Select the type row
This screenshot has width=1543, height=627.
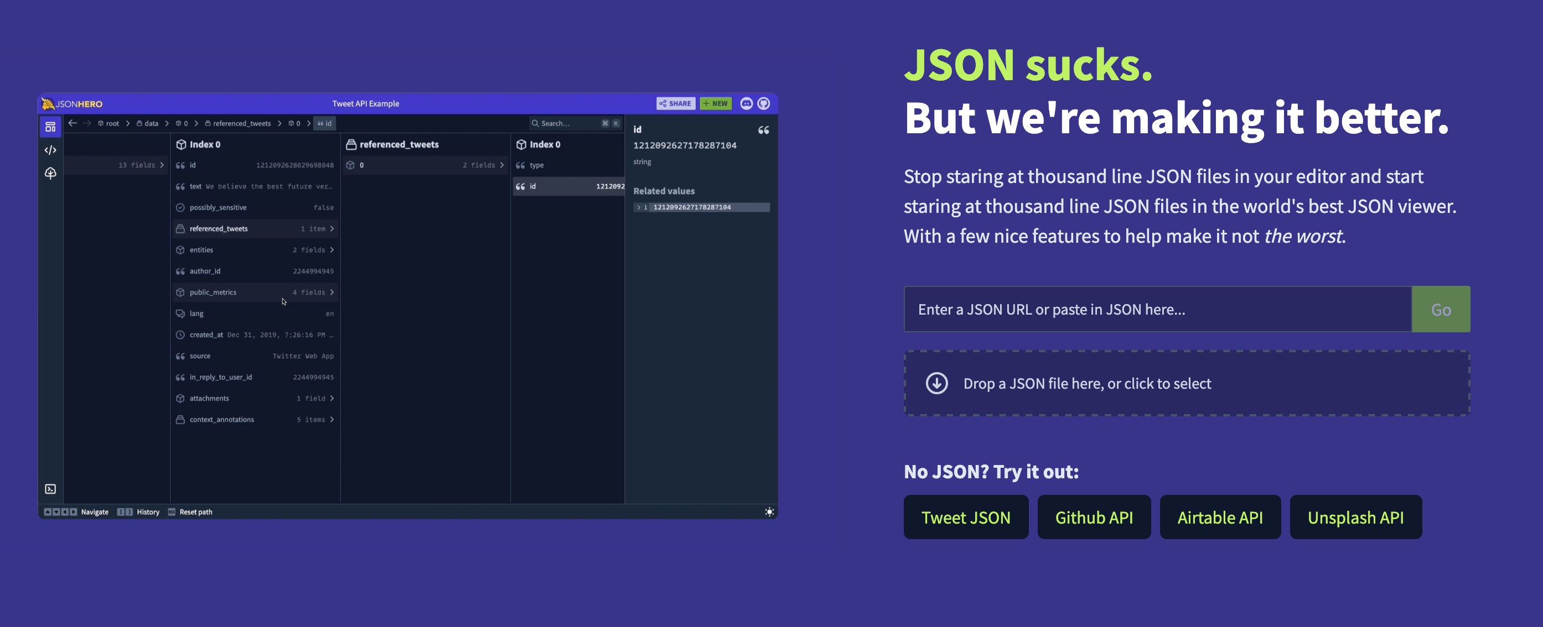569,165
